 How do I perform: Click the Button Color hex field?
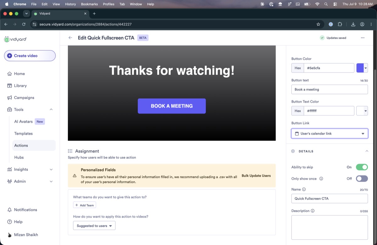[329, 68]
